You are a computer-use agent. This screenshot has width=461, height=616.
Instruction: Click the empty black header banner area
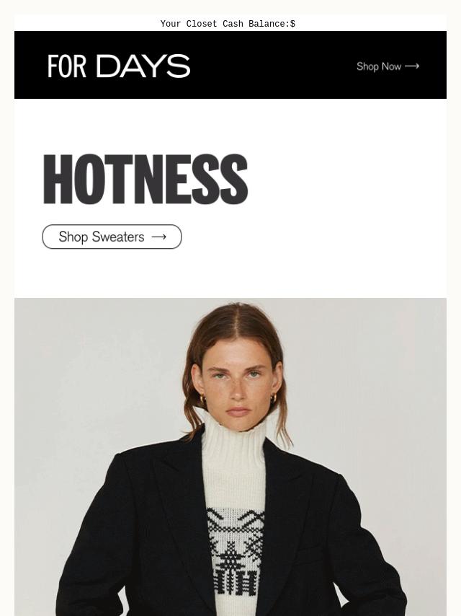pos(271,65)
